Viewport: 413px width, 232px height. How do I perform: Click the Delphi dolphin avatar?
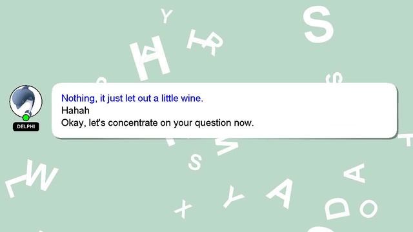(26, 102)
